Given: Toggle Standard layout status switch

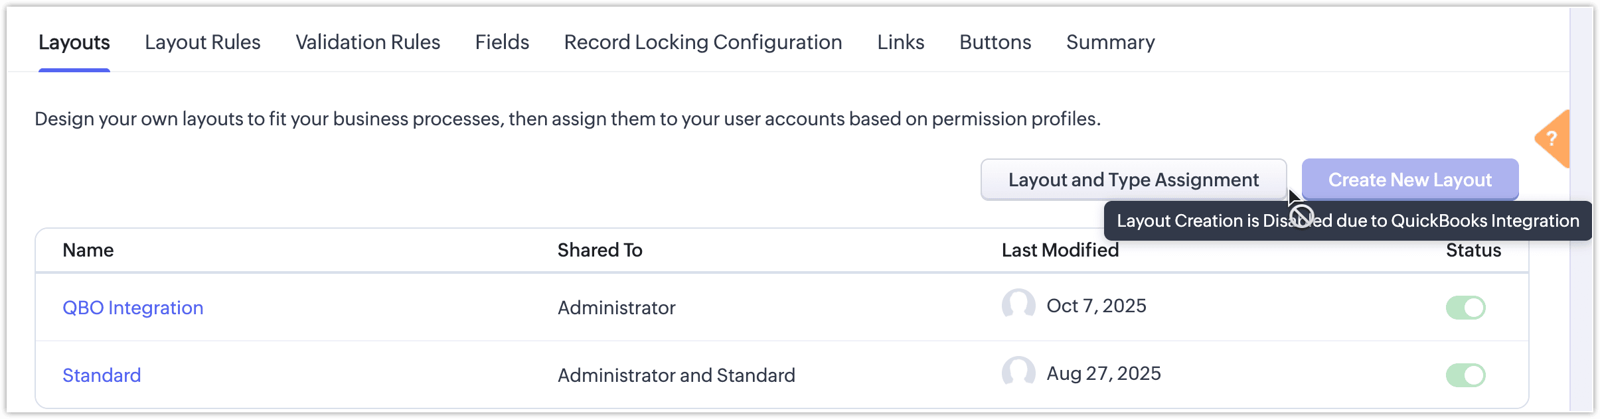Looking at the screenshot, I should (x=1465, y=375).
